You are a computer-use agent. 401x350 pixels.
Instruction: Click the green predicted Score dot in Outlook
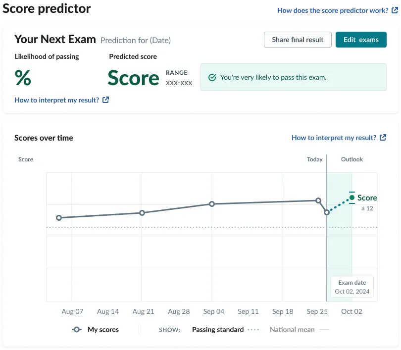click(x=352, y=198)
